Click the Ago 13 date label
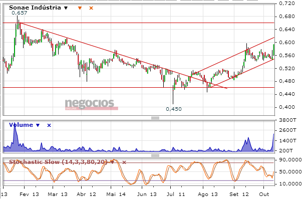This screenshot has height=199, width=307. [207, 194]
